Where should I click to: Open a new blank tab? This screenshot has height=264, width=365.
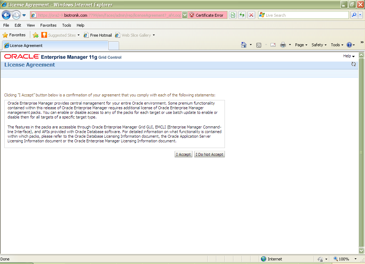click(114, 46)
